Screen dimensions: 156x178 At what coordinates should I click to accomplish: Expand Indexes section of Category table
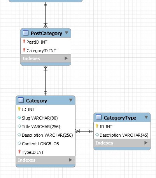click(x=70, y=160)
